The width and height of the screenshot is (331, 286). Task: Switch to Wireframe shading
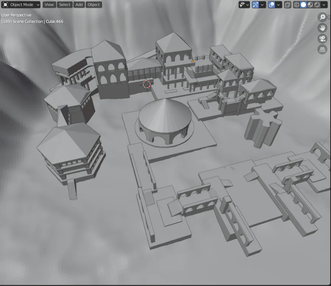tap(296, 5)
